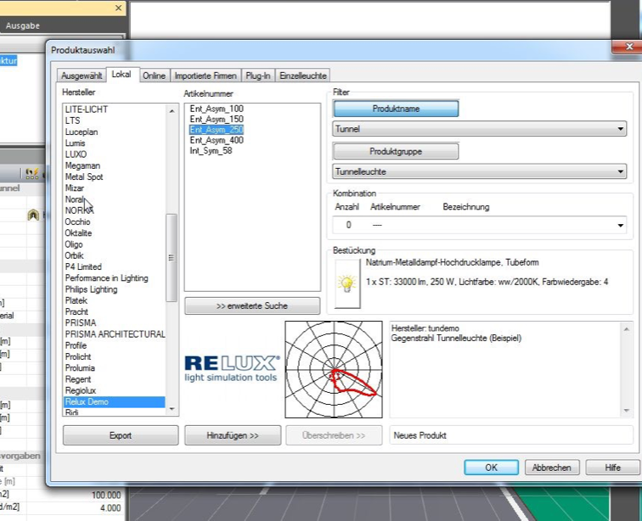Select manufacturer Oligo
The width and height of the screenshot is (642, 521).
74,244
